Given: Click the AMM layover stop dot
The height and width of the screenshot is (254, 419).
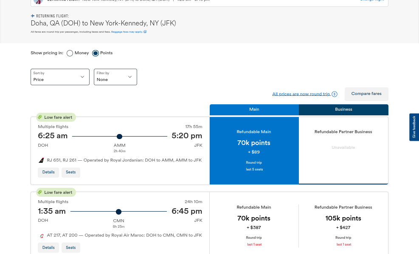Looking at the screenshot, I should [x=119, y=137].
